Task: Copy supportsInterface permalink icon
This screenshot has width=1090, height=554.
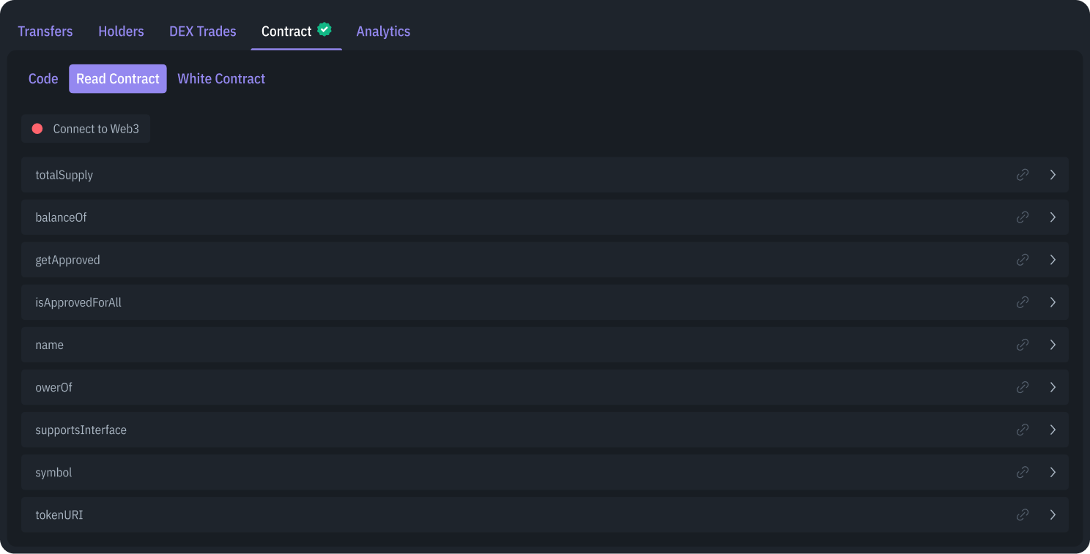Action: tap(1023, 430)
